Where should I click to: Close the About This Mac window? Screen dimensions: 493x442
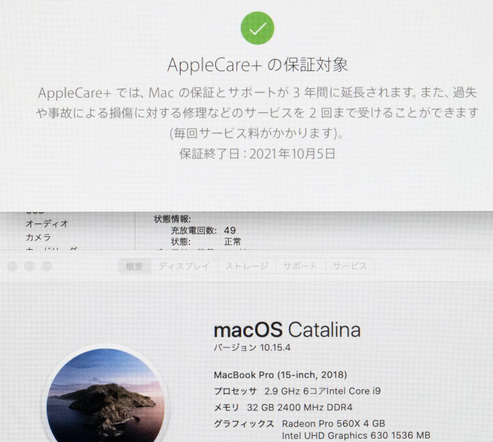(x=13, y=267)
